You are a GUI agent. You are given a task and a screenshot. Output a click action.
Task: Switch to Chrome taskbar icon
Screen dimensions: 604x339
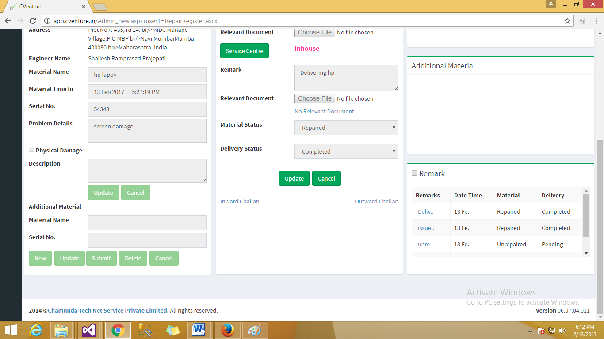click(118, 330)
